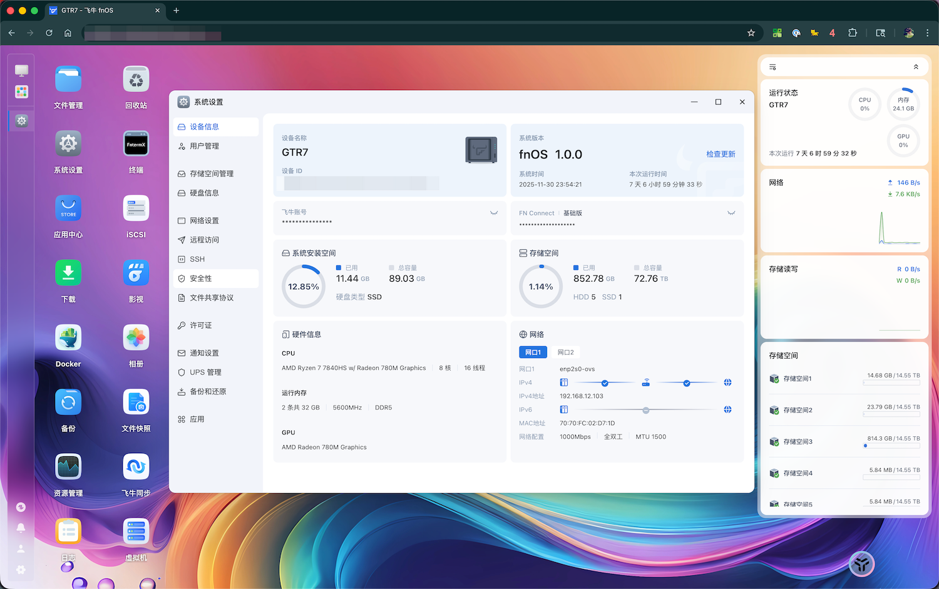Open 通知设置 in the sidebar
Viewport: 939px width, 589px height.
pos(216,353)
